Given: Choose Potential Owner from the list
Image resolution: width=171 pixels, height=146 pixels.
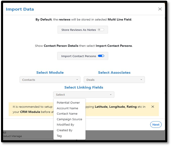Looking at the screenshot, I should point(68,103).
